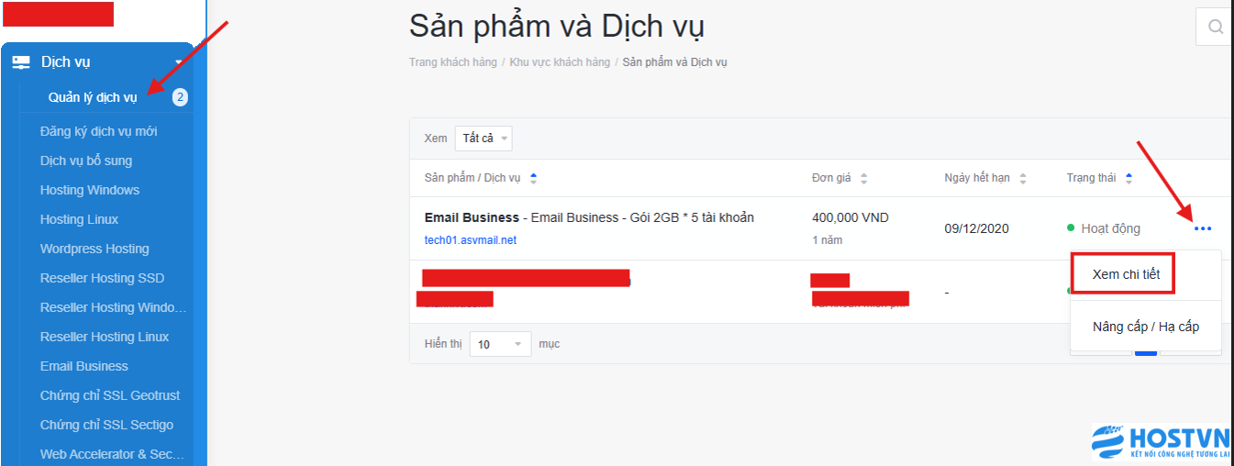Open the Hiển thị rows-per-page dropdown
This screenshot has height=466, width=1234.
point(500,344)
